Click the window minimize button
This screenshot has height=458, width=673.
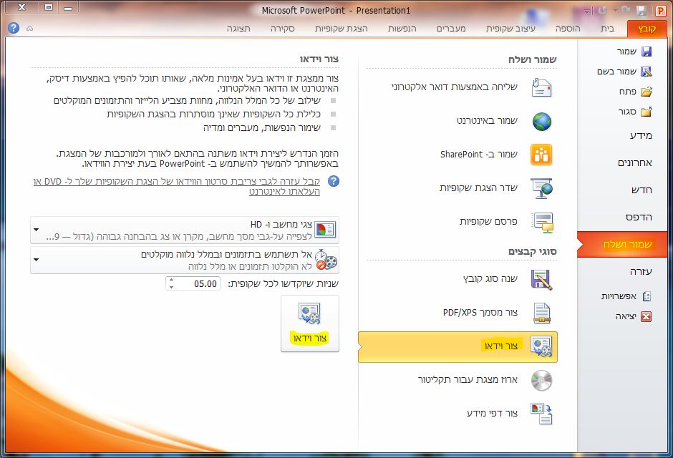coord(68,7)
